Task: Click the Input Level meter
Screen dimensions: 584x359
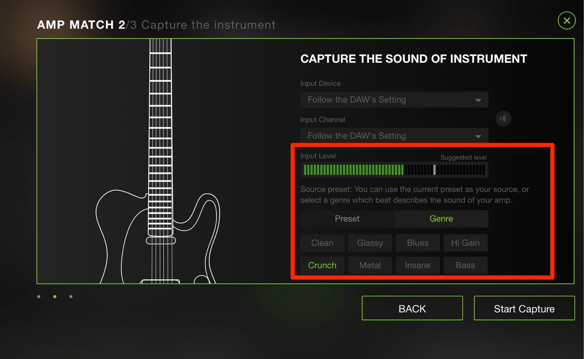Action: (394, 170)
